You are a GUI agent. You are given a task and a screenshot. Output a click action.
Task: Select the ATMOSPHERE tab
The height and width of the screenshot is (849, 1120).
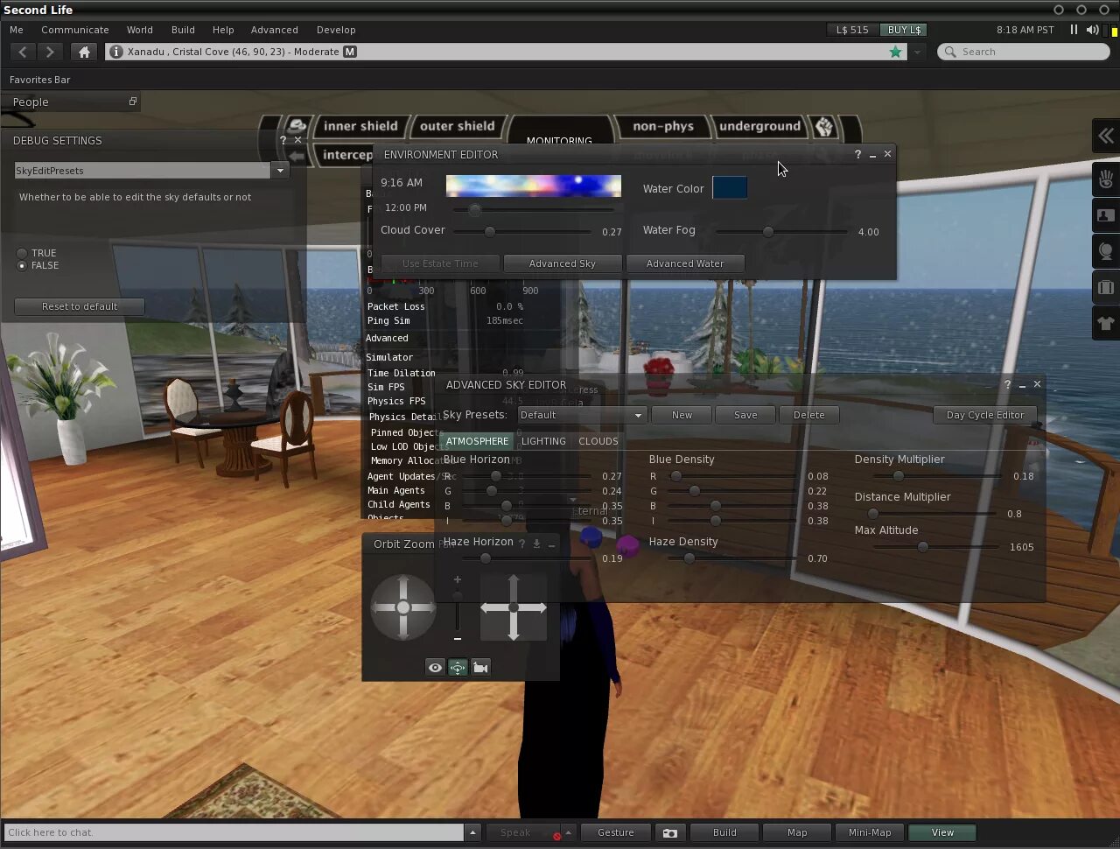477,441
